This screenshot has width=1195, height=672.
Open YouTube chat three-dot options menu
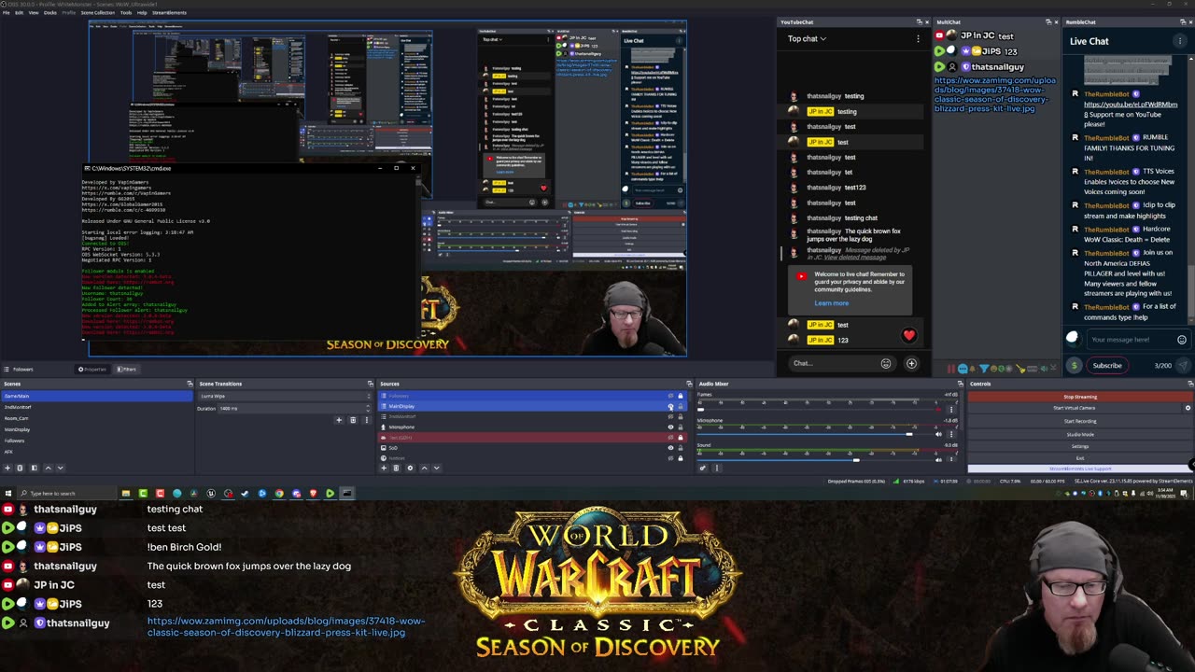point(918,39)
